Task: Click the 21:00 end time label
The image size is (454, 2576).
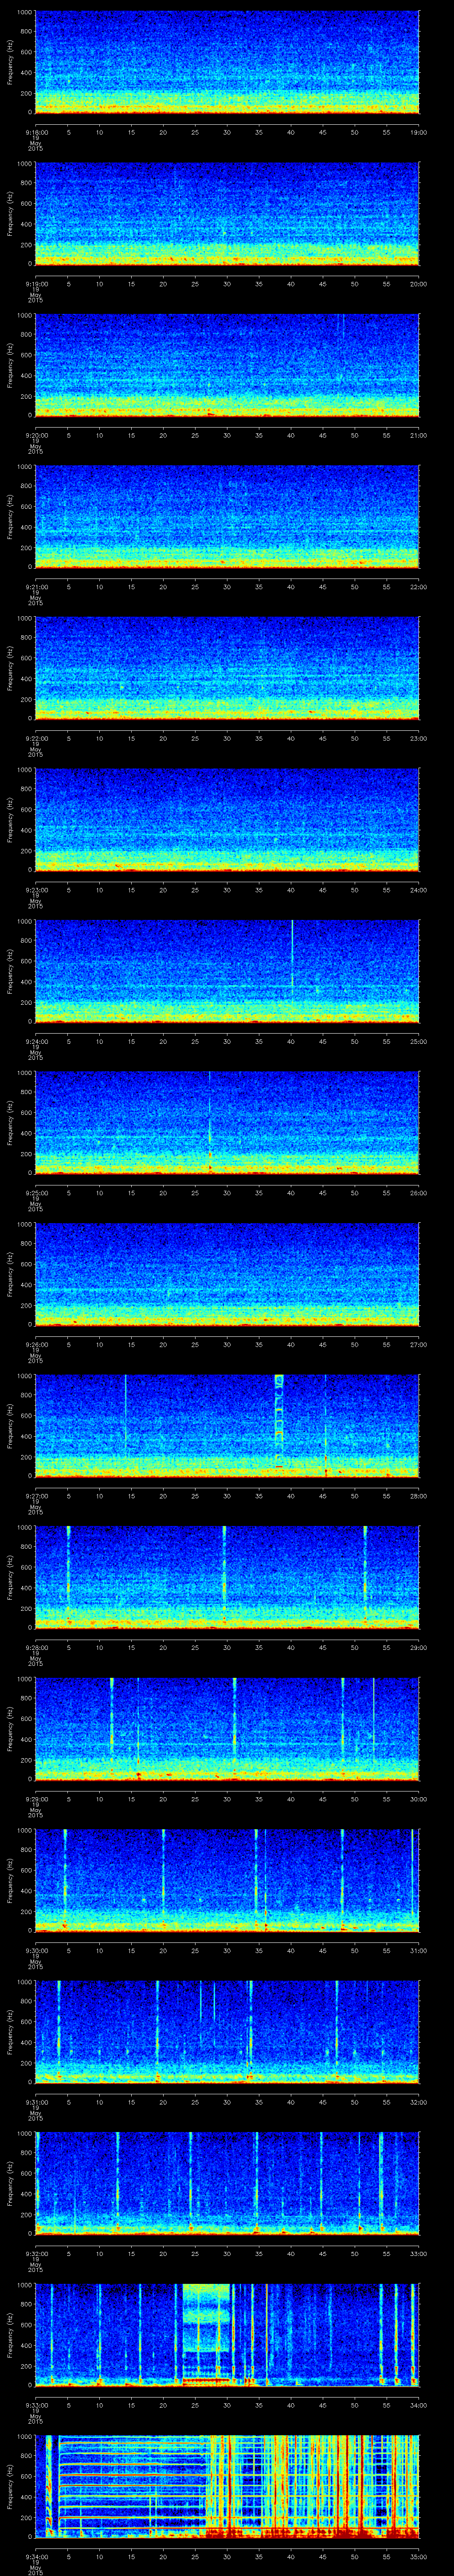Action: (x=418, y=434)
